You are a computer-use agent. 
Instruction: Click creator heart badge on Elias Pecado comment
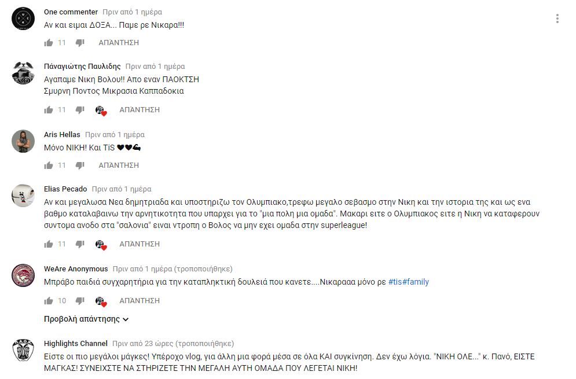pos(101,245)
